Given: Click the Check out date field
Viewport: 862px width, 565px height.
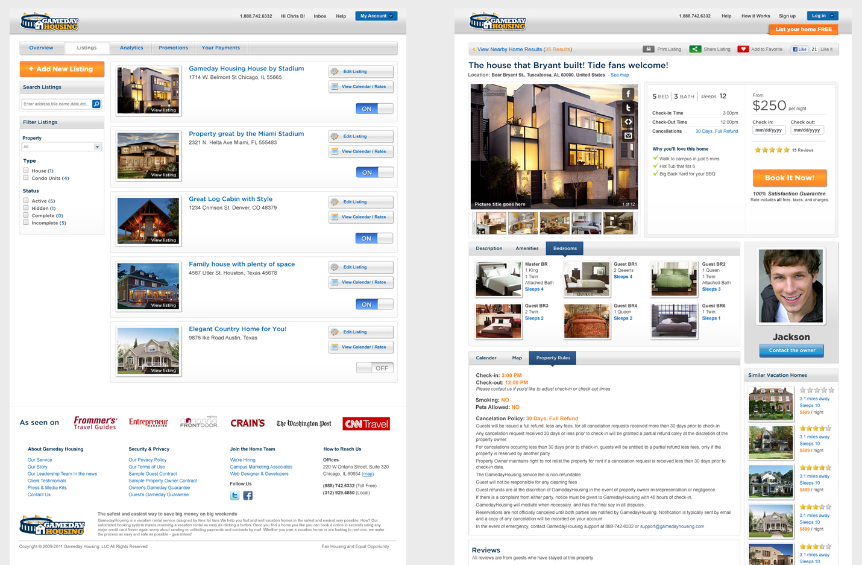Looking at the screenshot, I should (x=807, y=130).
